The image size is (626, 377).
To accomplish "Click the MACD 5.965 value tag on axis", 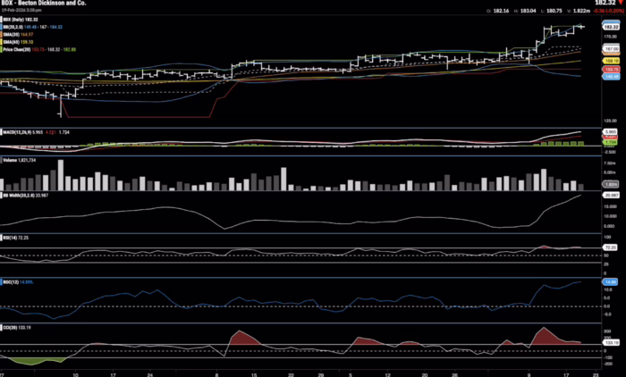I will click(x=610, y=131).
